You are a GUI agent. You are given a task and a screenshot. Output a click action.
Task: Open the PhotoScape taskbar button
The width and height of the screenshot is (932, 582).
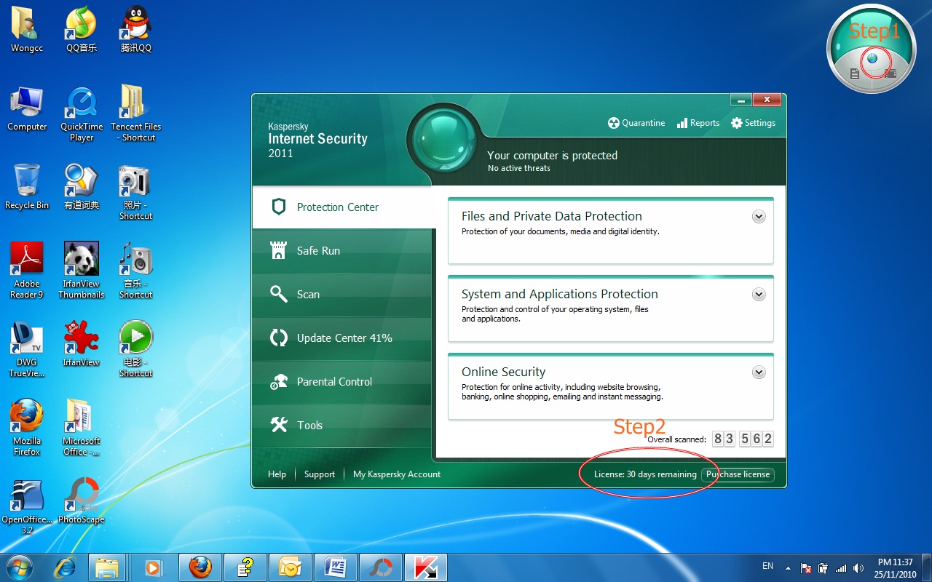(380, 567)
